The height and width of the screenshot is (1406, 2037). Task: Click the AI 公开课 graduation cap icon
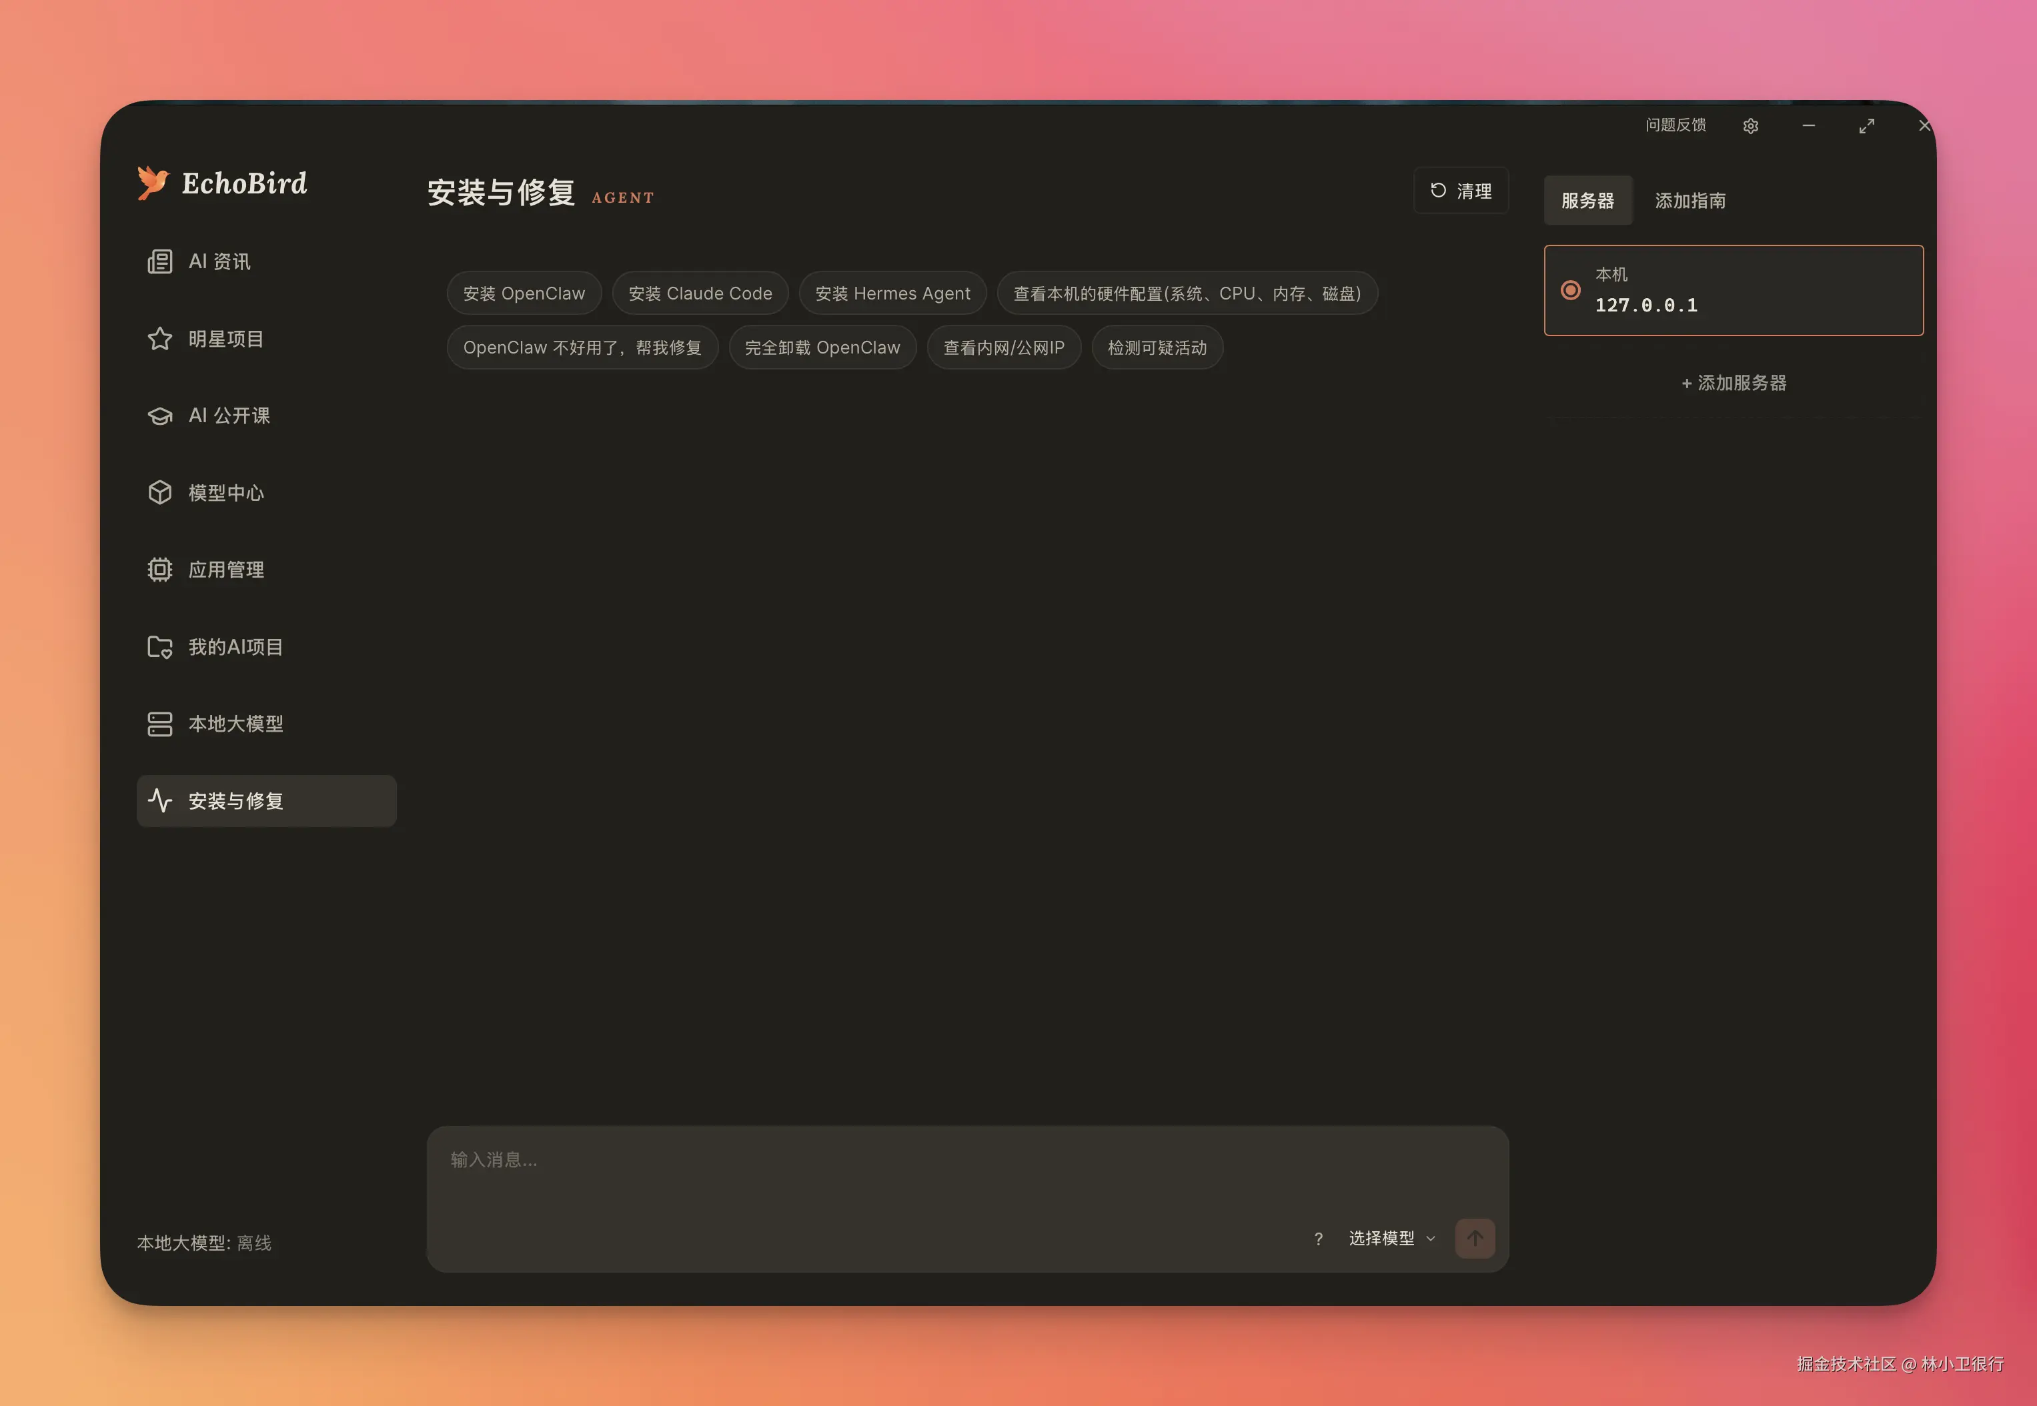159,416
